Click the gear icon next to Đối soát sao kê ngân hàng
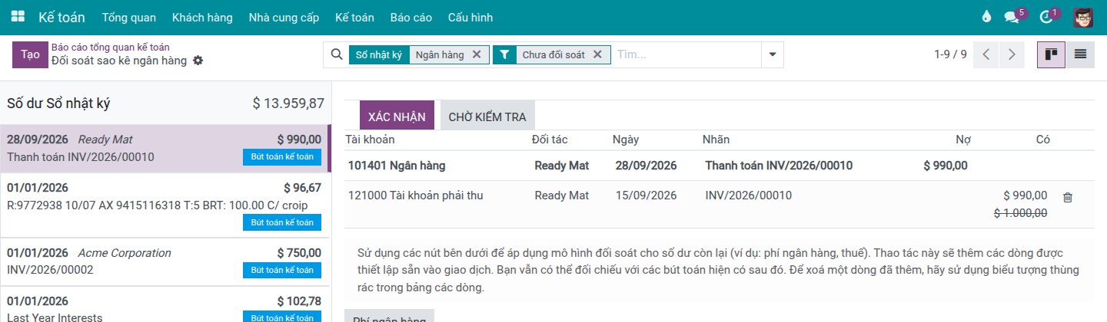The width and height of the screenshot is (1107, 322). [198, 61]
